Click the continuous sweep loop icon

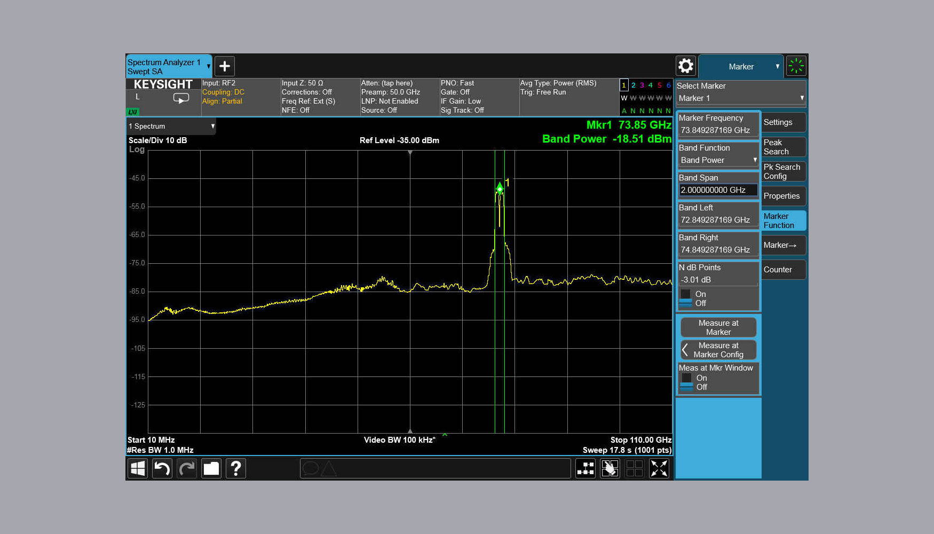pyautogui.click(x=181, y=98)
